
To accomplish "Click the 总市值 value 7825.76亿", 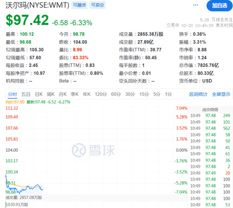I will (x=208, y=65).
